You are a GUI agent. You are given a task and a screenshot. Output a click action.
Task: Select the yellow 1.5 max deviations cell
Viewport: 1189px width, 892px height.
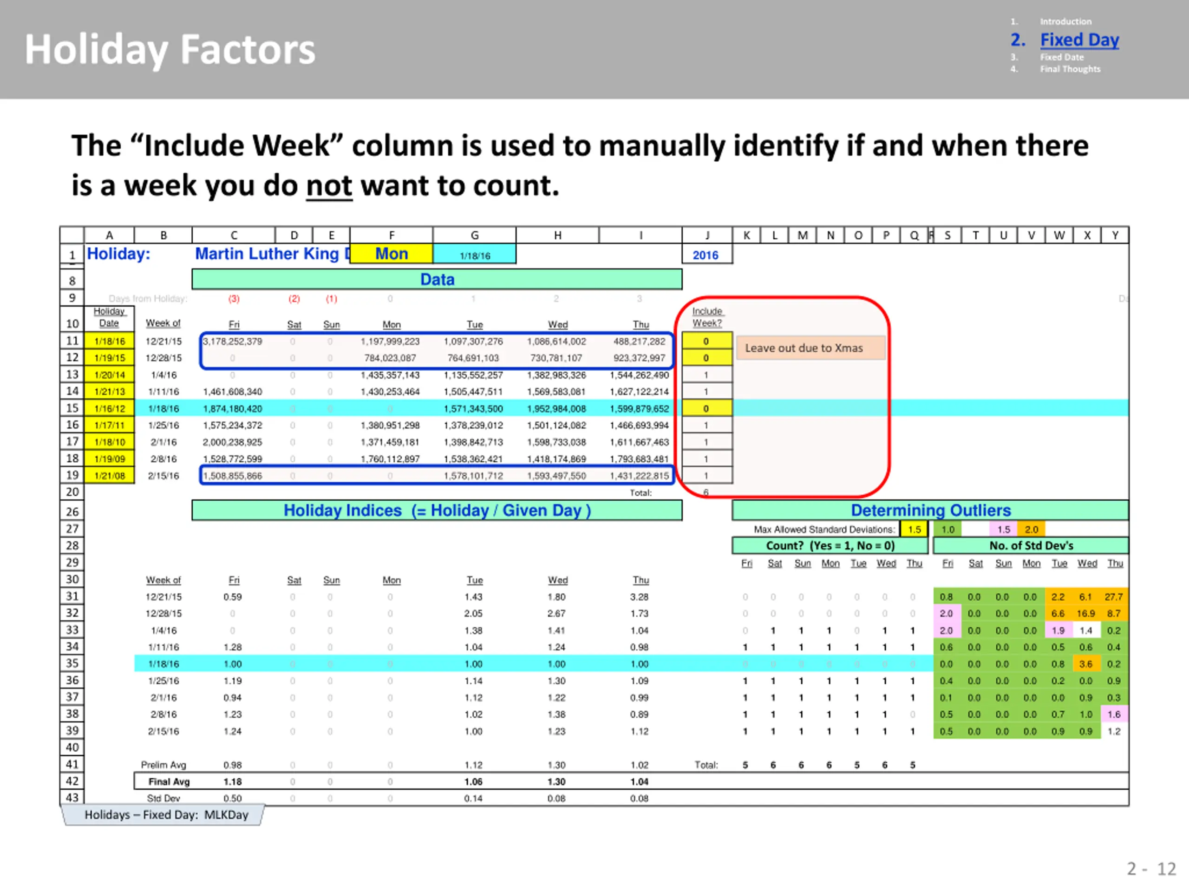pos(914,530)
